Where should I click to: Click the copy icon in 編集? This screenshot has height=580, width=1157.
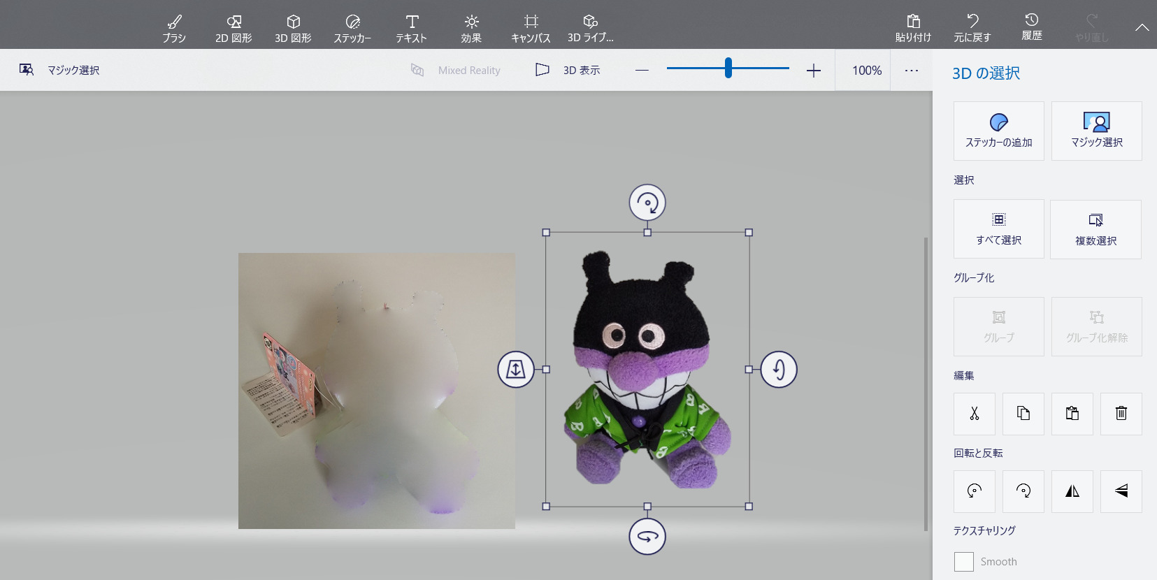click(x=1023, y=414)
